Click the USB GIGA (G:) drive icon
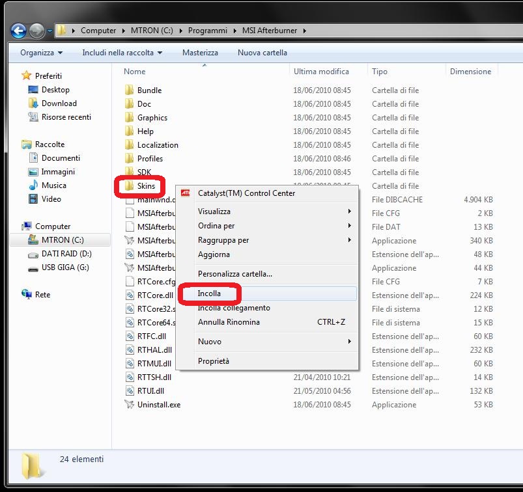Screen dimensions: 523x492 (33, 268)
